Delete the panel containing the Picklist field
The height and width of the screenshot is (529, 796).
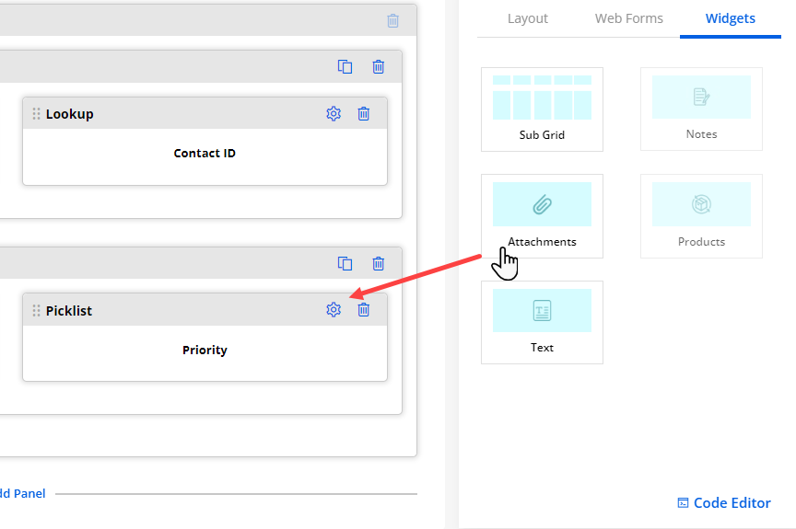coord(379,264)
